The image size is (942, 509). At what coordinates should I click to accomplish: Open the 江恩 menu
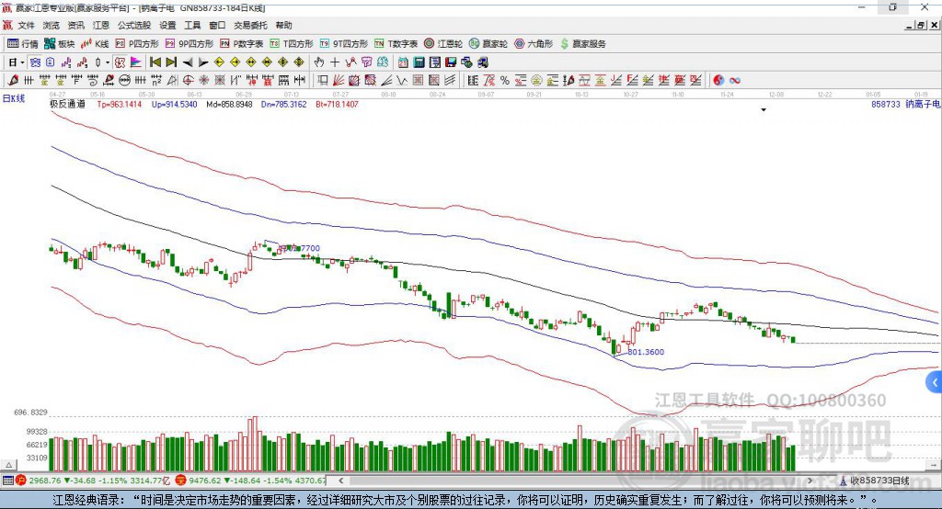(101, 25)
